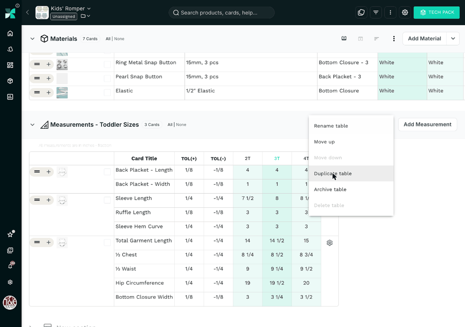Open the Home icon in sidebar
Viewport: 465px width, 327px height.
click(10, 33)
